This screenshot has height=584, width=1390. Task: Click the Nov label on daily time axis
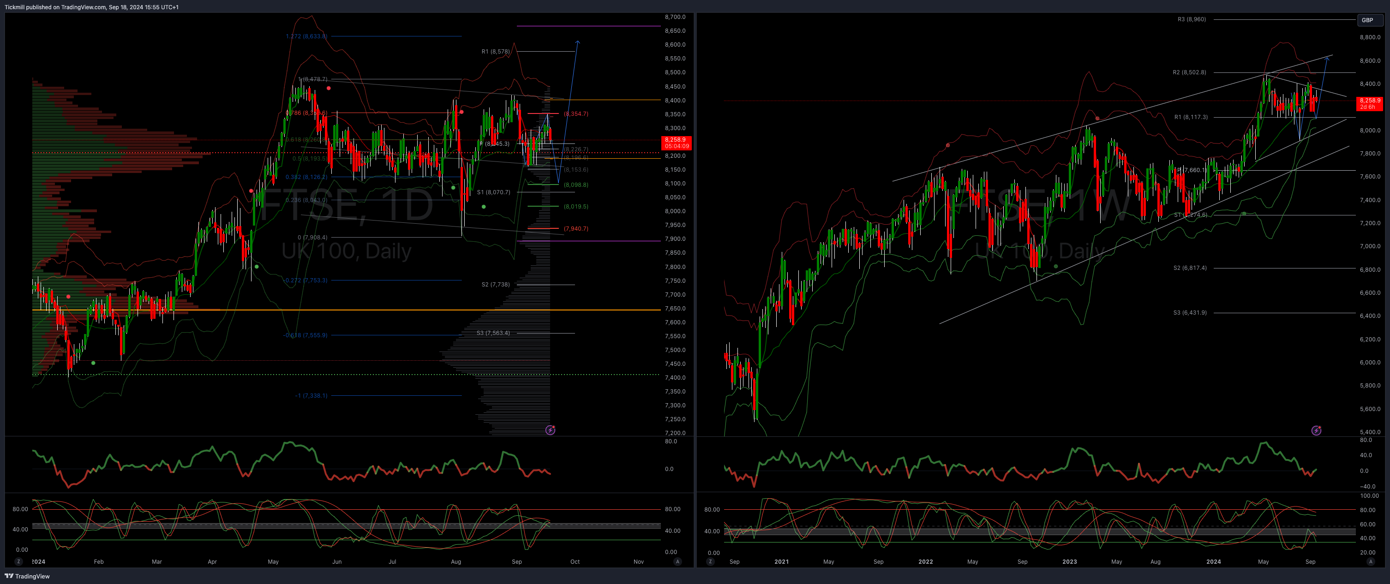pyautogui.click(x=638, y=561)
